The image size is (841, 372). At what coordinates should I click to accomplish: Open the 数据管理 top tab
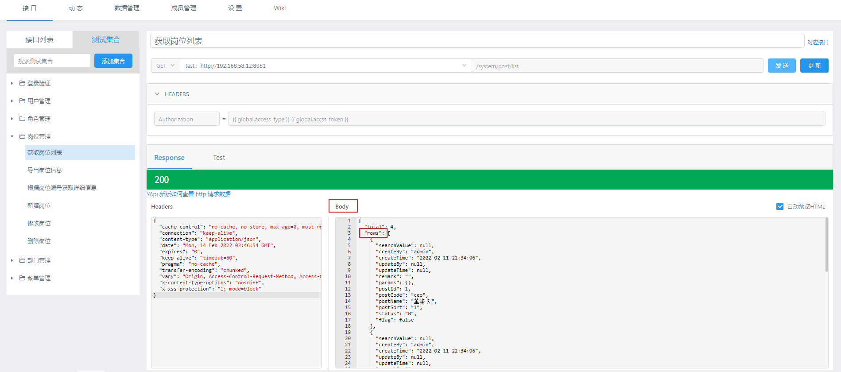tap(127, 8)
